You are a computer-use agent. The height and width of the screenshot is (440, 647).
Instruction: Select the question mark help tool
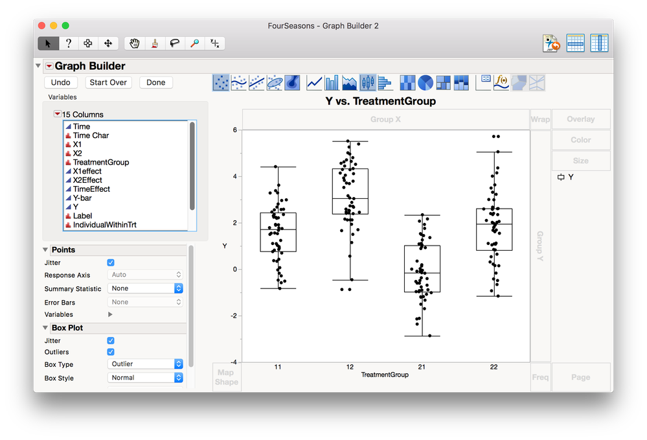(69, 43)
